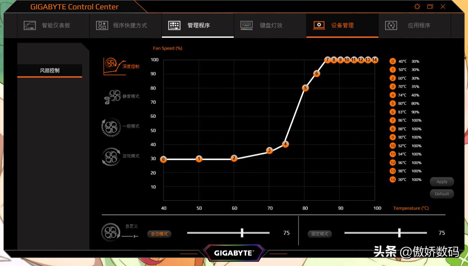Screen dimensions: 468x266
Task: Click legend row "80°C 80%"
Action: tap(405, 104)
